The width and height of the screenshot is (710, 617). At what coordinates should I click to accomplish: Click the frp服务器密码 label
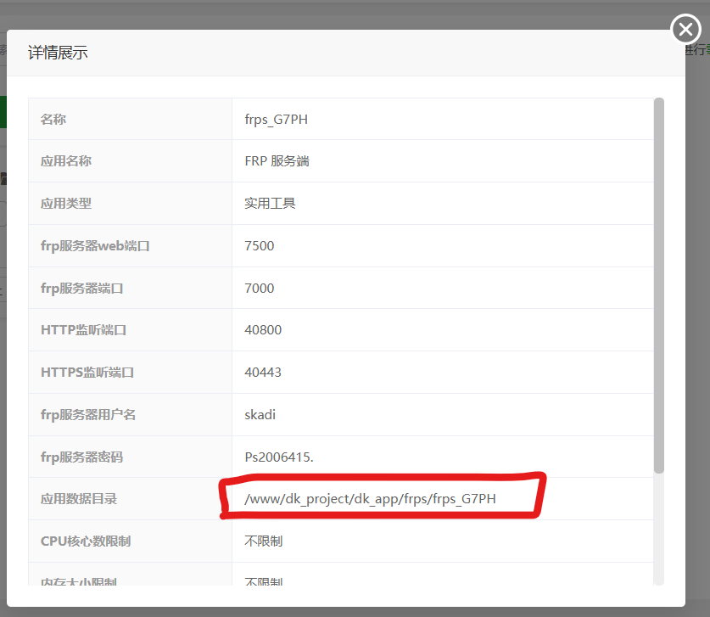(82, 457)
